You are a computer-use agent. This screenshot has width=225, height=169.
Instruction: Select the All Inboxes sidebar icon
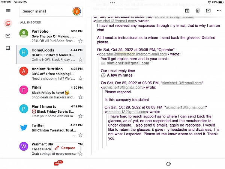click(8, 23)
